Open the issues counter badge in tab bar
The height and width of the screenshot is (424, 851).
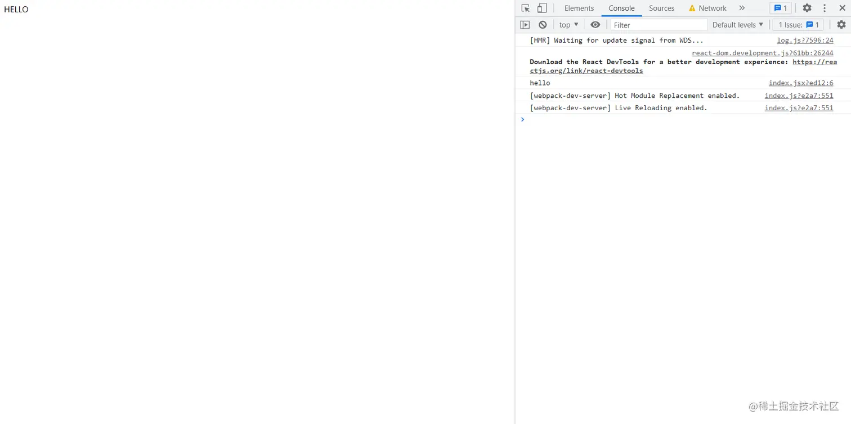[x=781, y=8]
